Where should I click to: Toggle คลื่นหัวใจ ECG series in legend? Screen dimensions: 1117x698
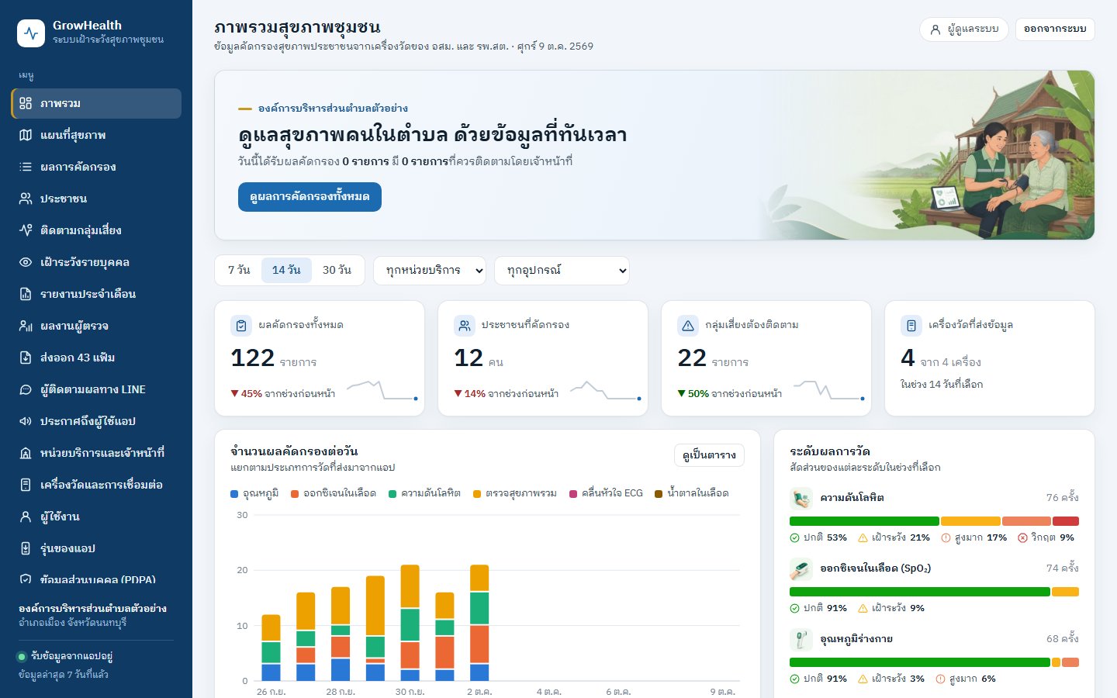pos(606,493)
